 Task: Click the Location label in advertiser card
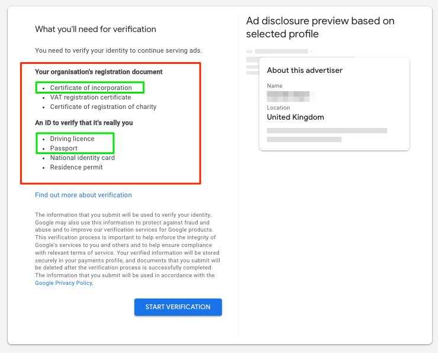pos(278,108)
